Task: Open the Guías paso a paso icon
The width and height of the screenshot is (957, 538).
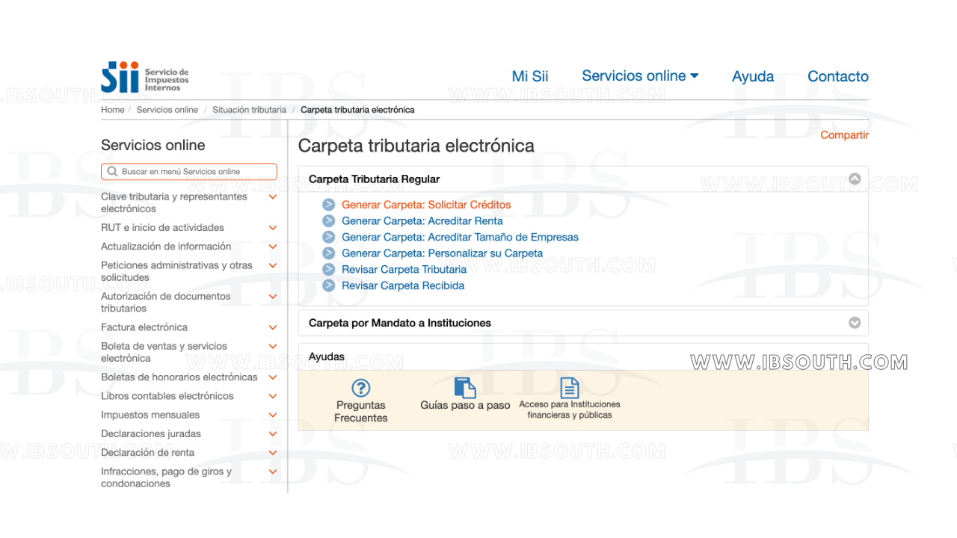Action: [x=465, y=388]
